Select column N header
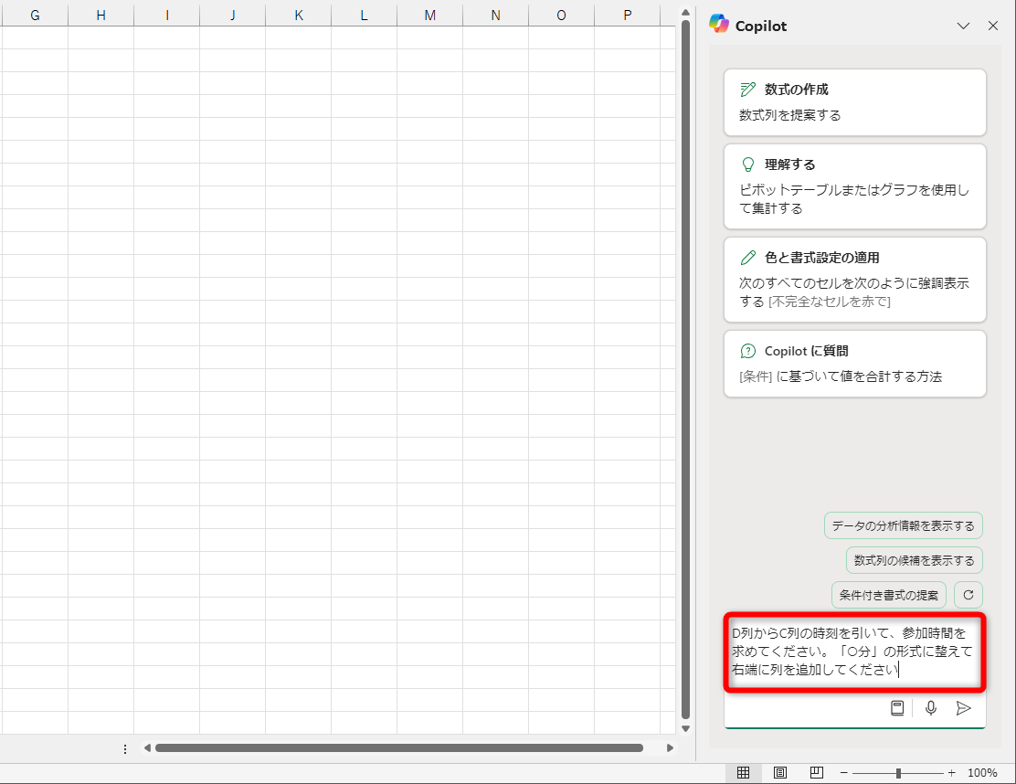This screenshot has height=784, width=1016. click(496, 15)
